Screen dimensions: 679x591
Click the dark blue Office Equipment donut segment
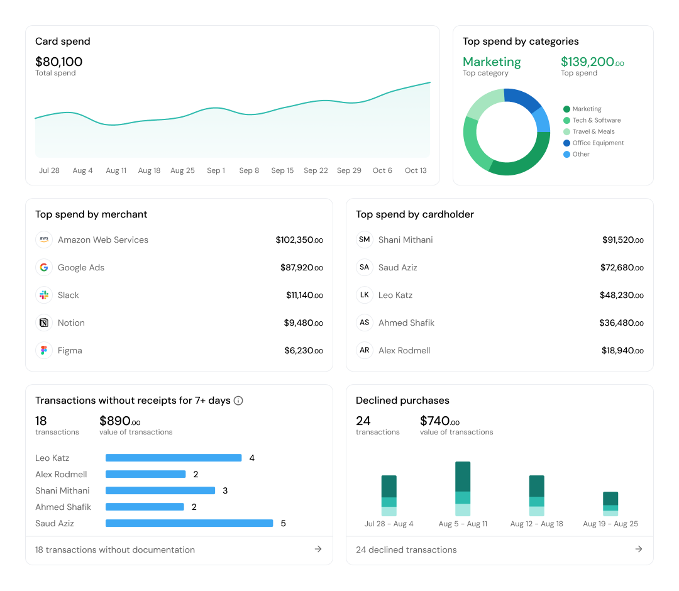pos(522,98)
